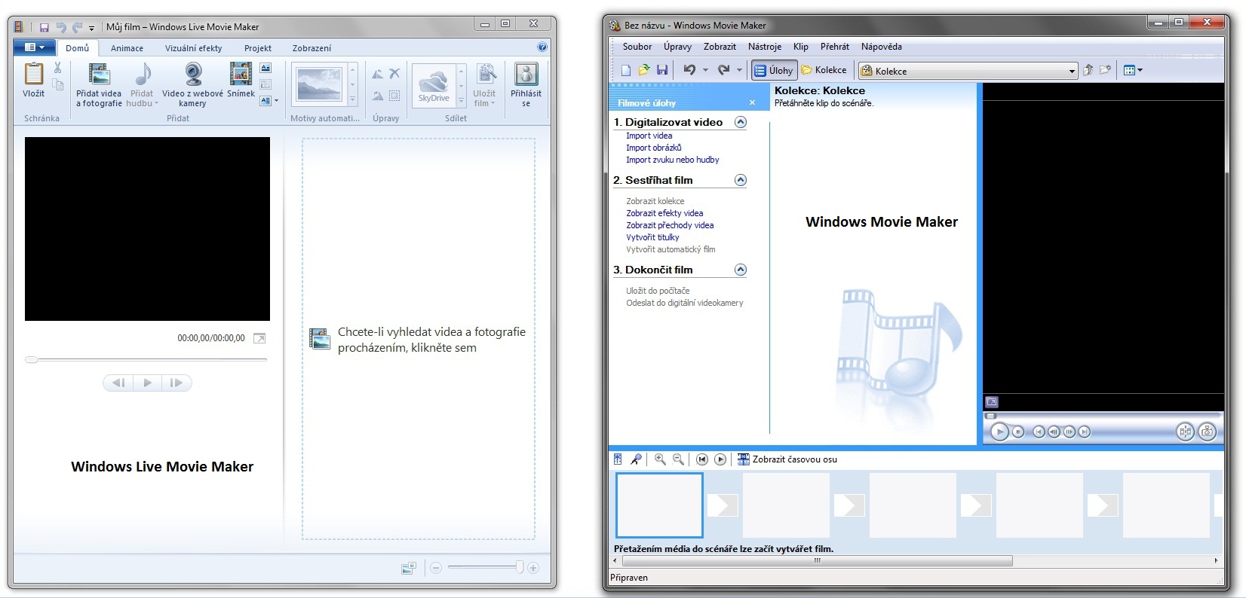Click new project icon in Windows Movie Maker toolbar
Screen dimensions: 1246x598
626,70
